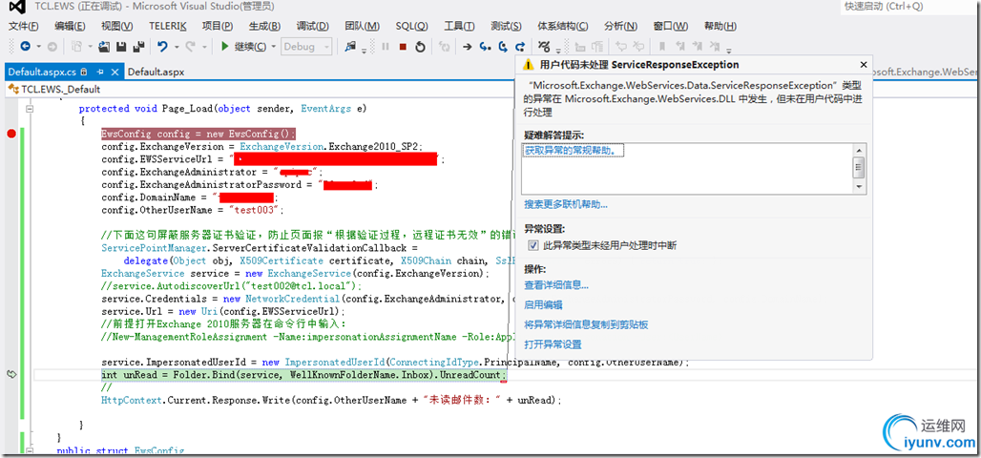The width and height of the screenshot is (981, 458).
Task: Open the 窗口(W) menu
Action: pos(671,26)
